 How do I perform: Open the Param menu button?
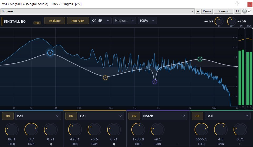tap(207, 11)
